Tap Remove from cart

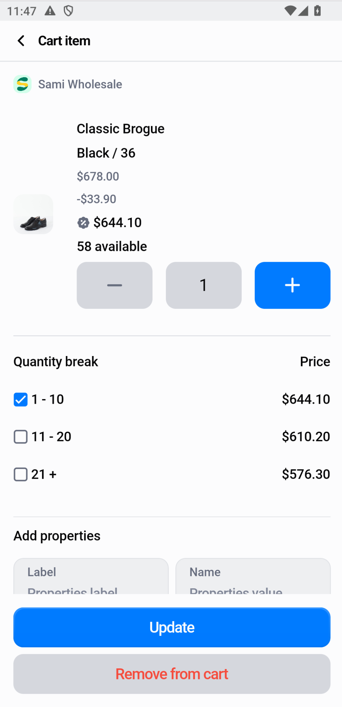pos(172,674)
